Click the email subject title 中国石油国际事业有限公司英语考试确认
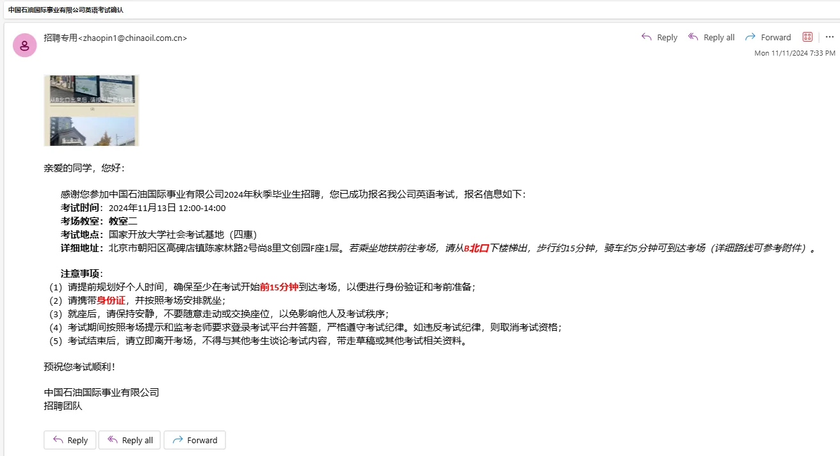840x456 pixels. point(66,10)
